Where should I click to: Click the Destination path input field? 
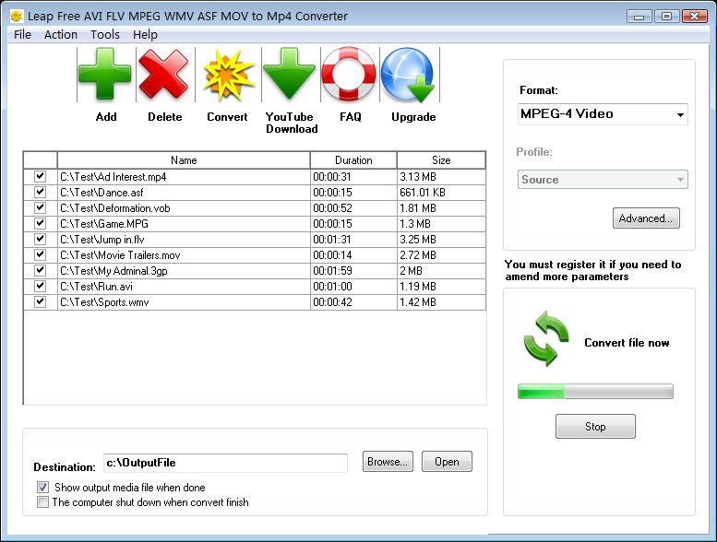point(225,463)
